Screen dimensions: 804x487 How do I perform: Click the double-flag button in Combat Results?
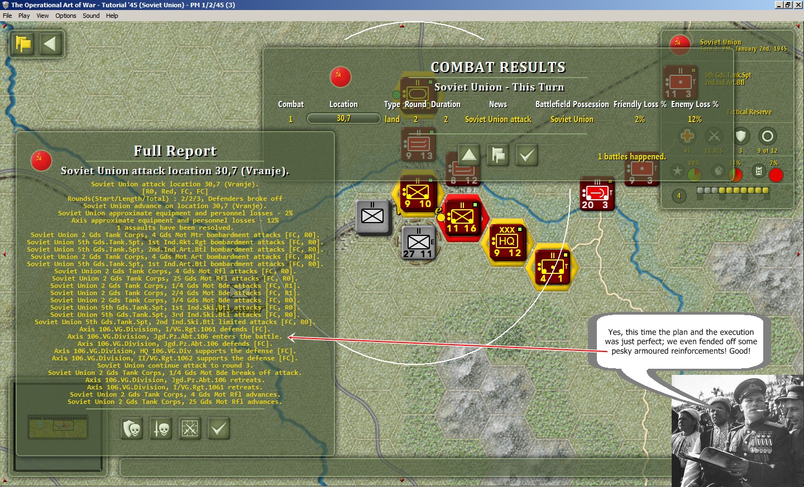tap(498, 155)
